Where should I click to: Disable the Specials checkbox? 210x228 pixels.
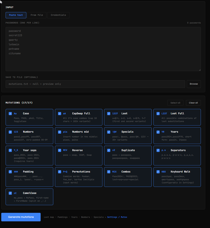(x=109, y=132)
